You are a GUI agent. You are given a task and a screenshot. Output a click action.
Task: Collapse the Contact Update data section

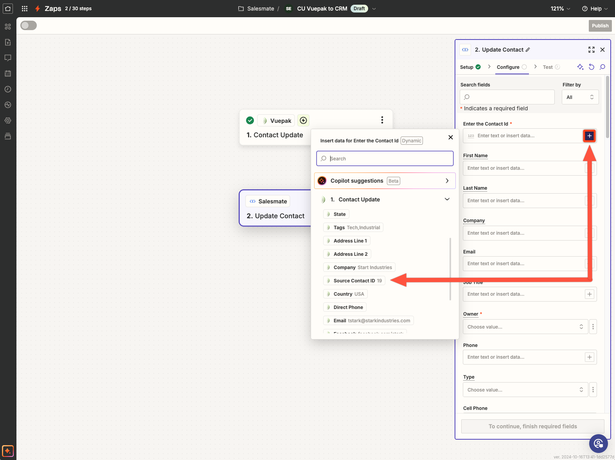447,199
